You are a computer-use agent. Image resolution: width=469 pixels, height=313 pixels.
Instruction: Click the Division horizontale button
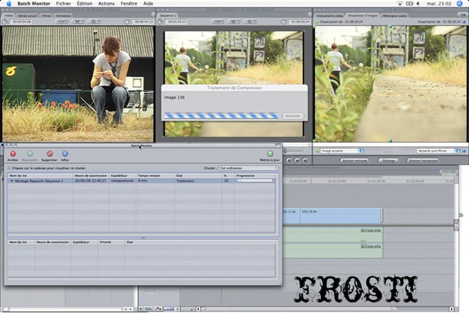[x=423, y=161]
